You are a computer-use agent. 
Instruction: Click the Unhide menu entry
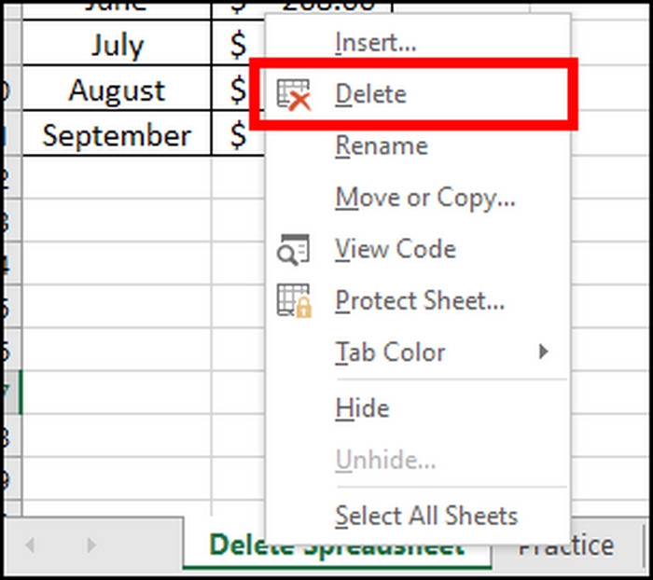[x=385, y=460]
